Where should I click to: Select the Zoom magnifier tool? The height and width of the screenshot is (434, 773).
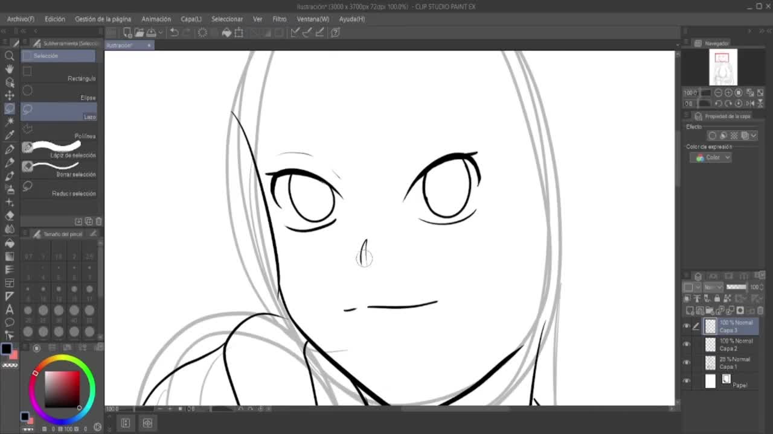point(10,55)
